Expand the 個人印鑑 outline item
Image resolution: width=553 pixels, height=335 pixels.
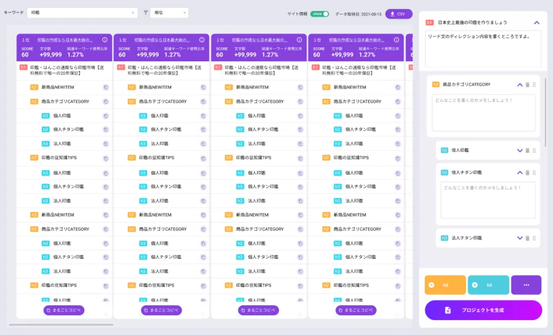519,150
